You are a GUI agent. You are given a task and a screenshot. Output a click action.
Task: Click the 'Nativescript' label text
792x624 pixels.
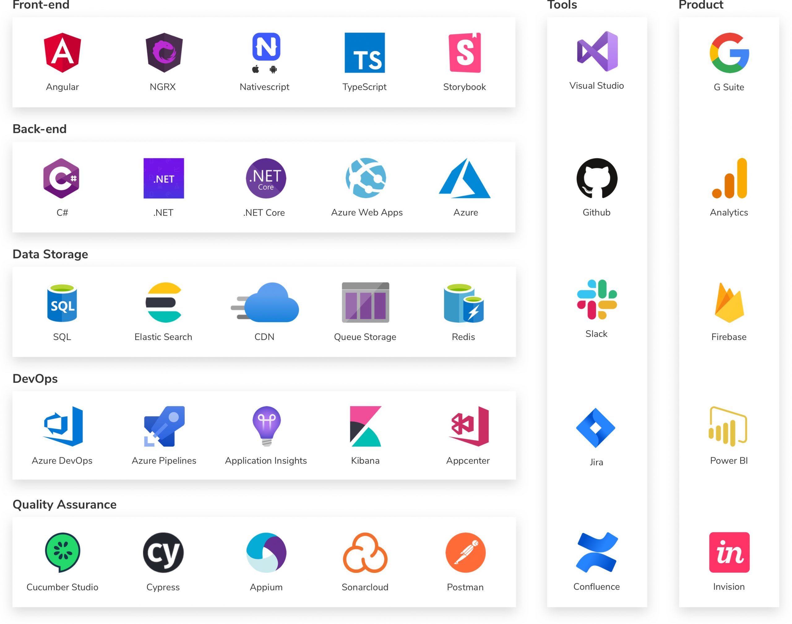tap(264, 87)
